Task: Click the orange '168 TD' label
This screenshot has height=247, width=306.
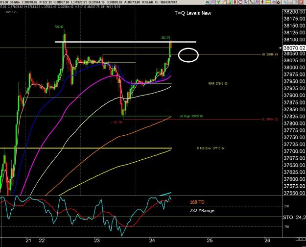Action: pyautogui.click(x=197, y=202)
